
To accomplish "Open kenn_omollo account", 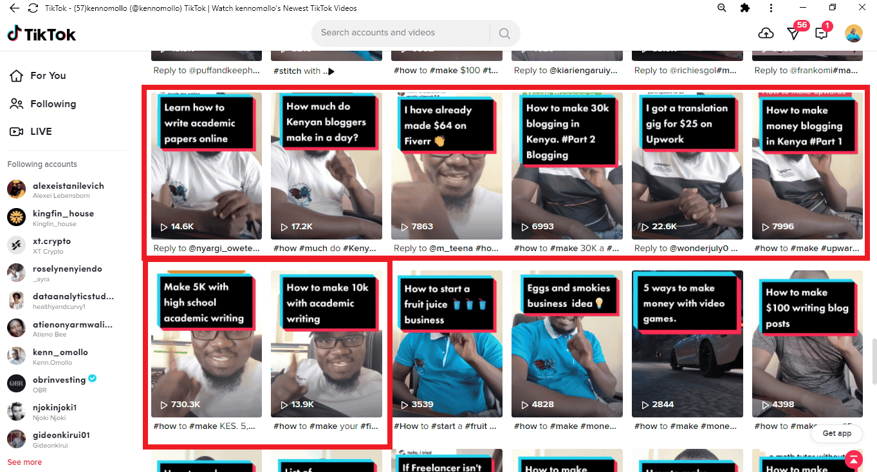I will pos(48,356).
